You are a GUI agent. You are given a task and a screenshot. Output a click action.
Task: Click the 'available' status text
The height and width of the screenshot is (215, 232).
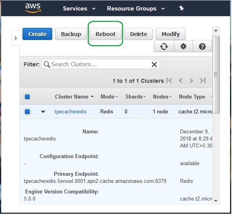tap(190, 164)
